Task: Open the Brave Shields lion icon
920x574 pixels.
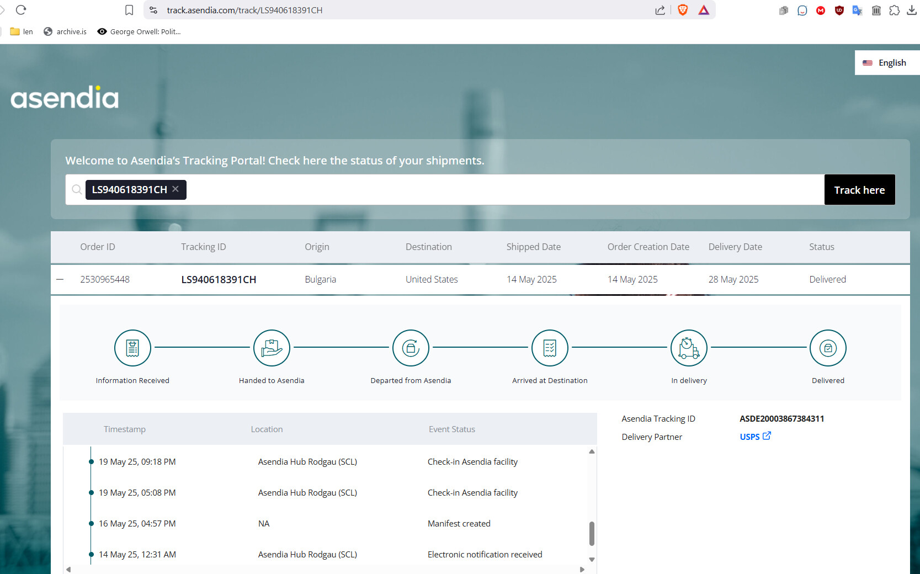Action: pos(683,10)
